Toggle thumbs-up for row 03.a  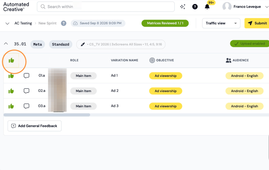tap(11, 106)
